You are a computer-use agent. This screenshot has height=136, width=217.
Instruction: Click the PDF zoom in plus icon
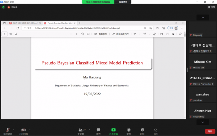[x=76, y=34]
